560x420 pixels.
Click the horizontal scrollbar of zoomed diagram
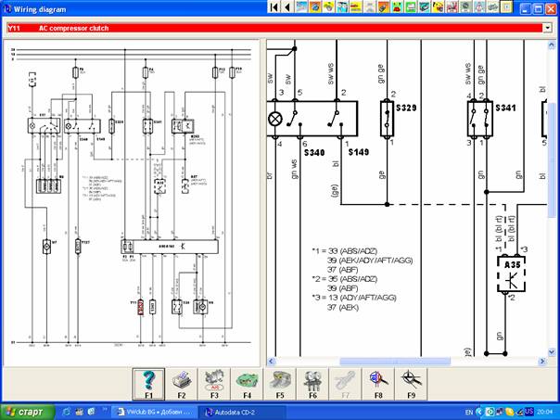tap(408, 361)
